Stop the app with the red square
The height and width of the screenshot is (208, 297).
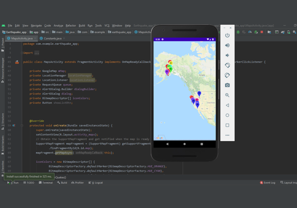coord(262,32)
